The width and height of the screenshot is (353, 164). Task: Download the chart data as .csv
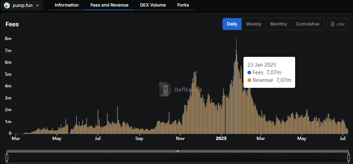[x=337, y=24]
